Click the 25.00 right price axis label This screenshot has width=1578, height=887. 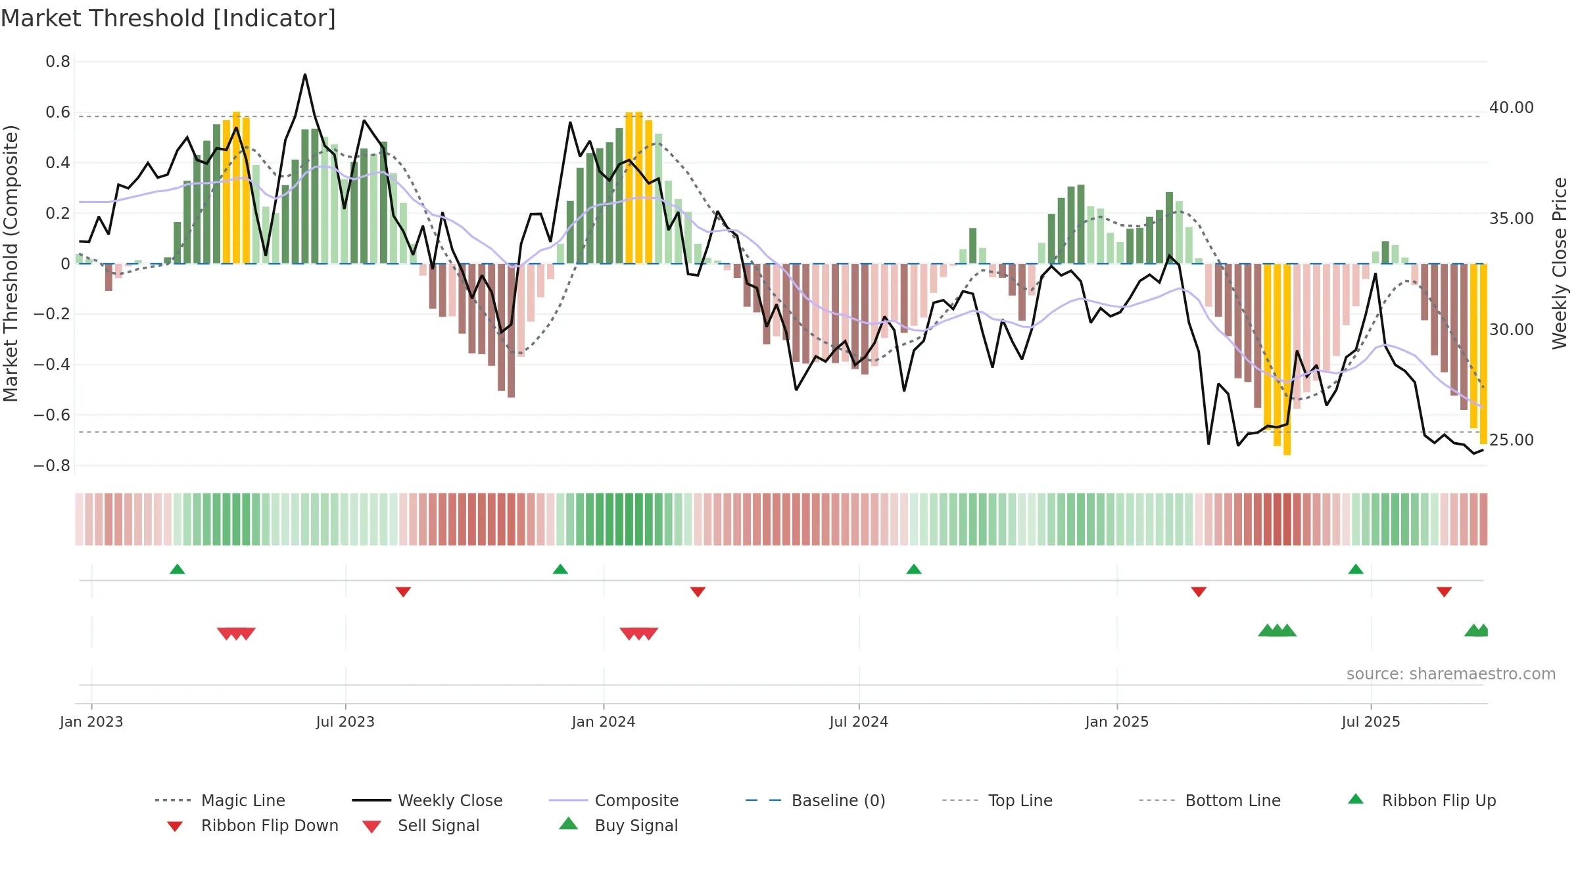pyautogui.click(x=1512, y=440)
